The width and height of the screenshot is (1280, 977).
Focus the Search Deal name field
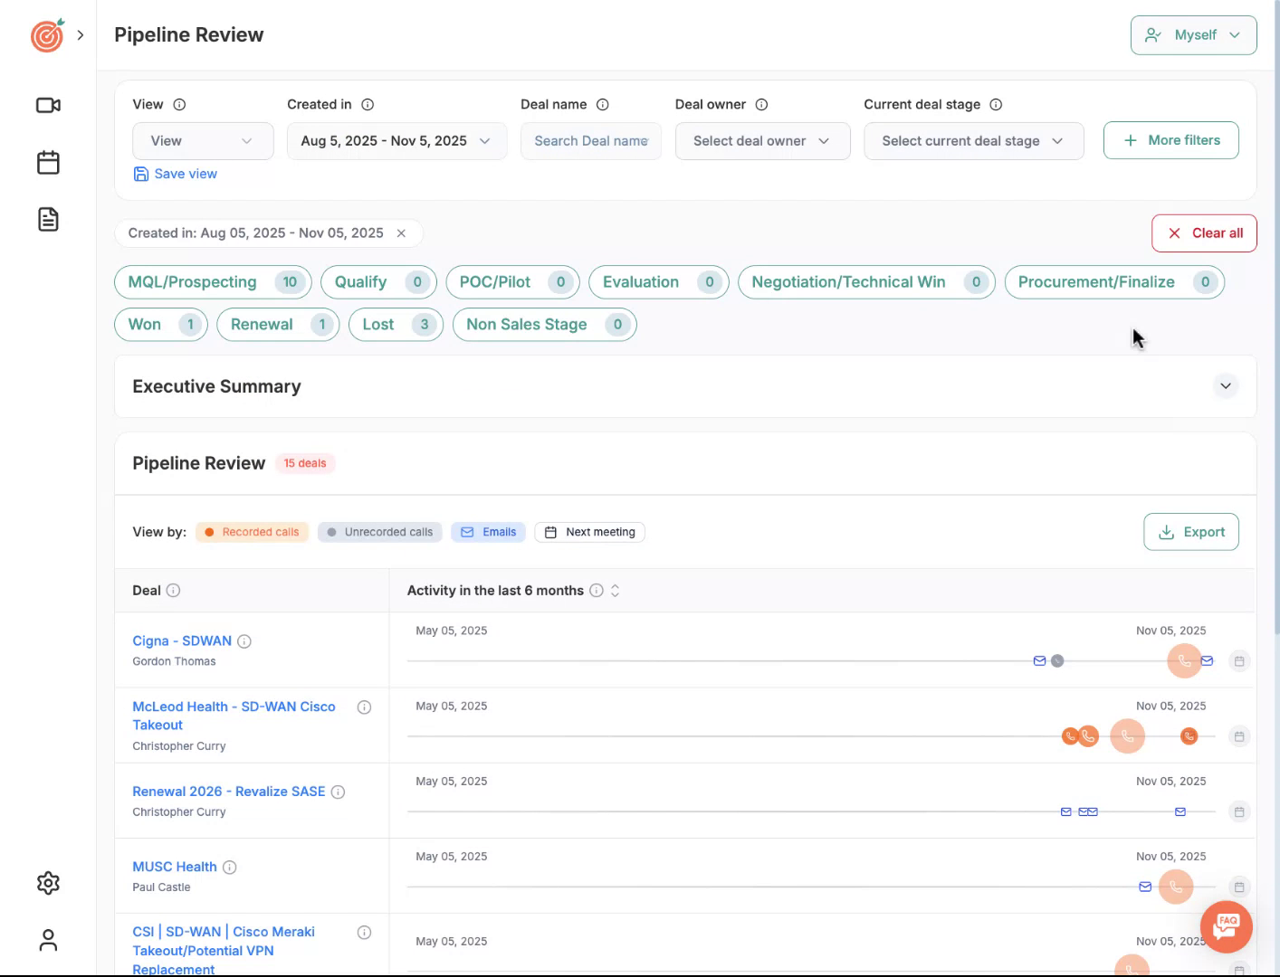click(591, 141)
